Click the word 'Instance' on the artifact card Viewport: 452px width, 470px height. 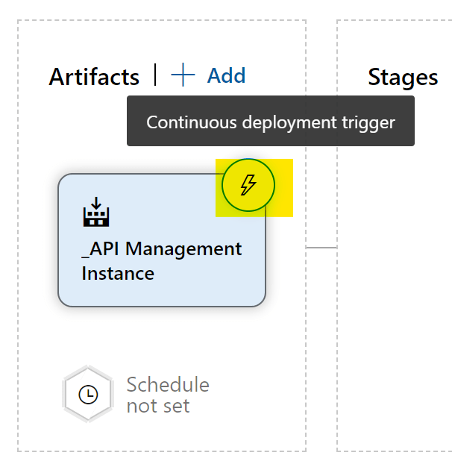(118, 273)
